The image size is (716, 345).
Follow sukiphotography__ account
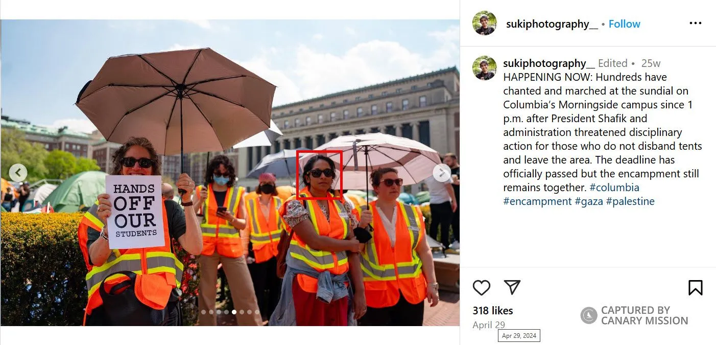coord(624,24)
